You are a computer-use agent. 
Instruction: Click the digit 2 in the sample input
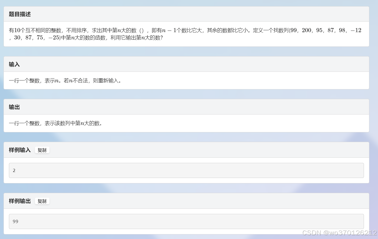tap(14, 170)
